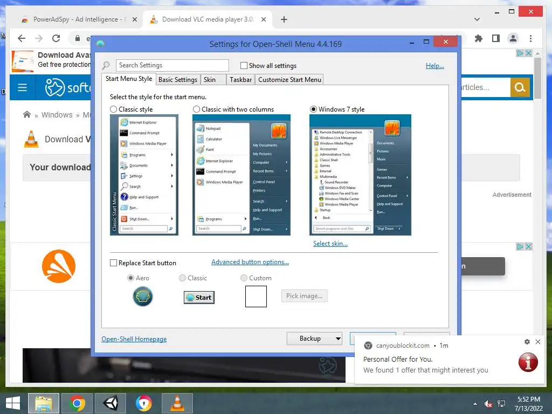Dismiss the canyoublockit.com notification
The height and width of the screenshot is (414, 552).
pyautogui.click(x=538, y=341)
